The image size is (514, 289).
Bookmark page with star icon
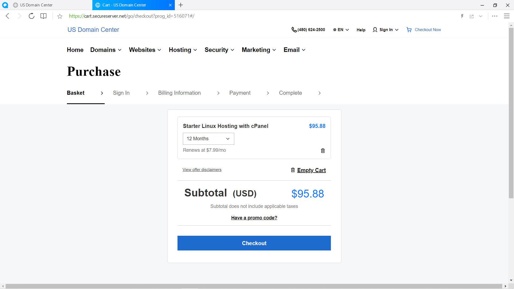coord(60,16)
